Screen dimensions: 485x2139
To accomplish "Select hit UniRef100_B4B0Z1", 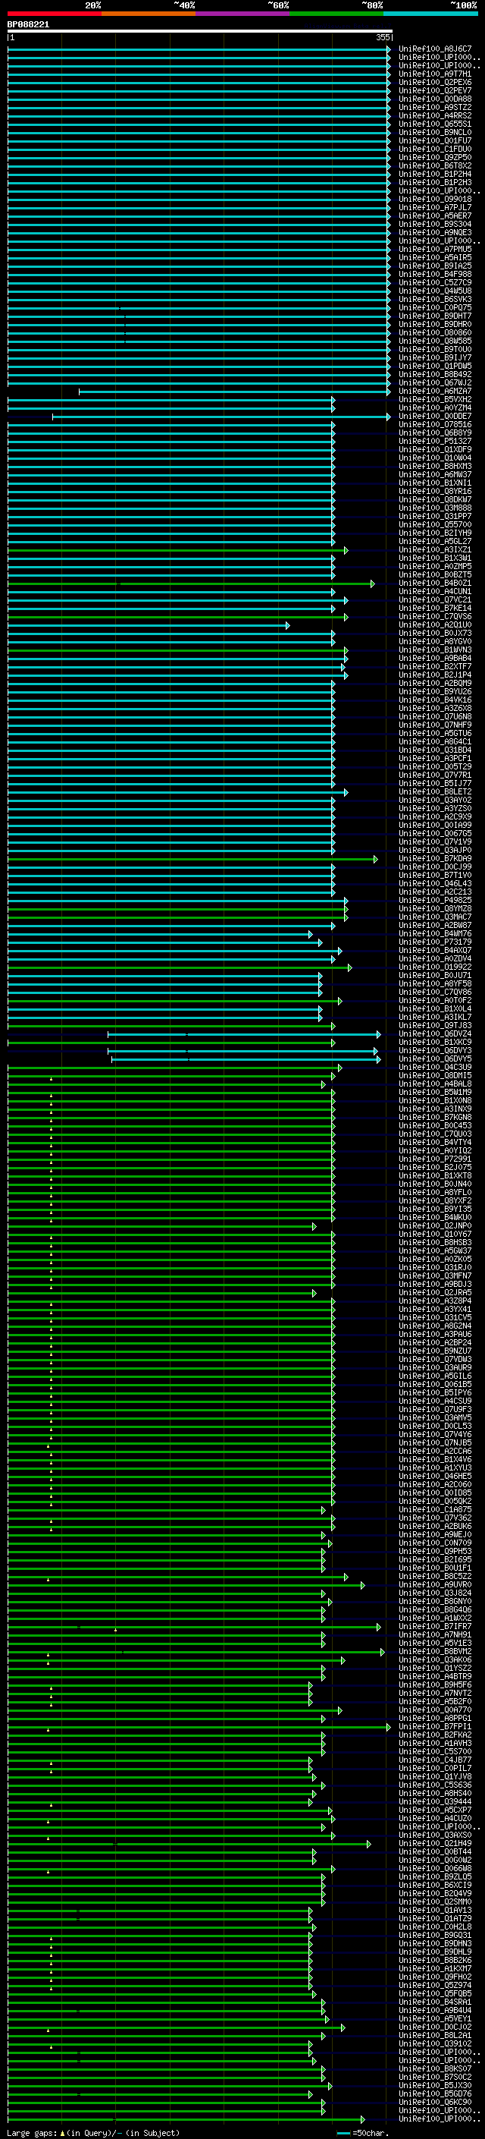I will 435,583.
